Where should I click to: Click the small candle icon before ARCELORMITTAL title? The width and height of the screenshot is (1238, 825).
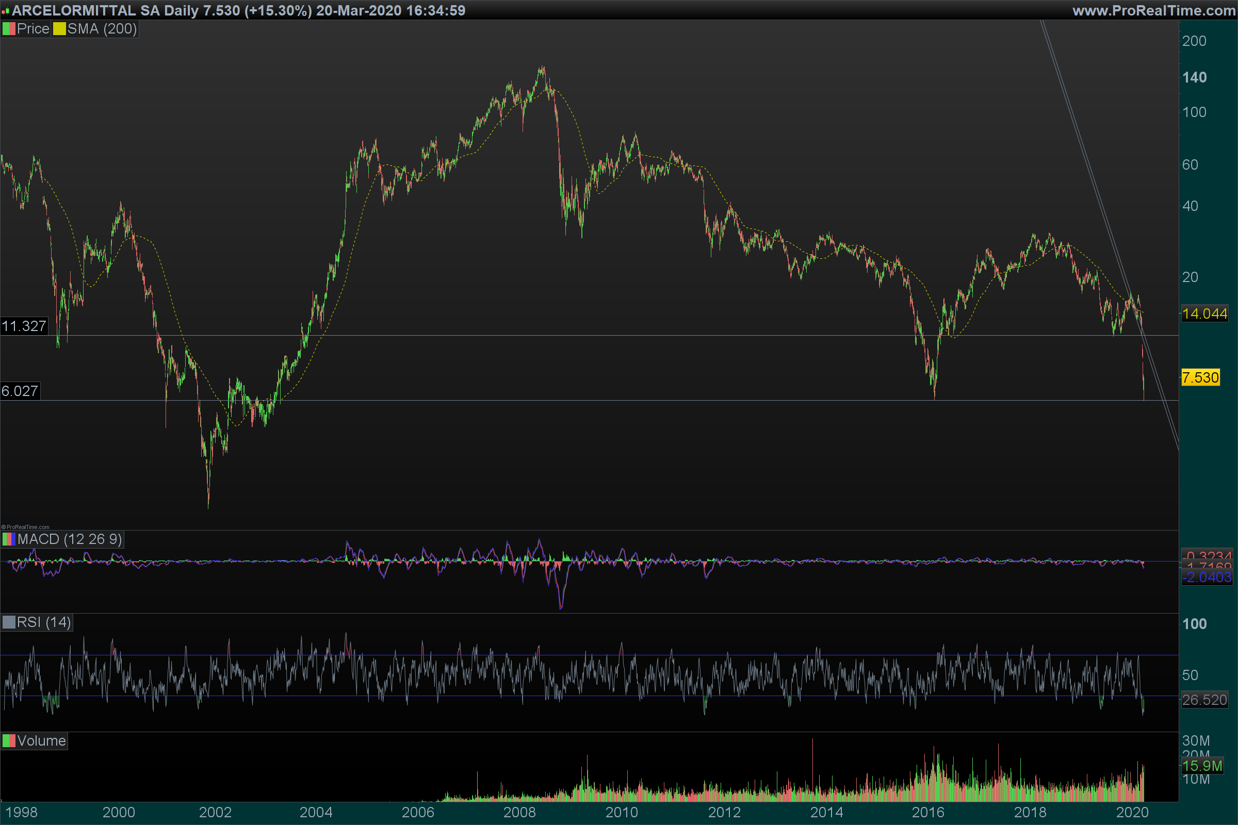click(5, 11)
